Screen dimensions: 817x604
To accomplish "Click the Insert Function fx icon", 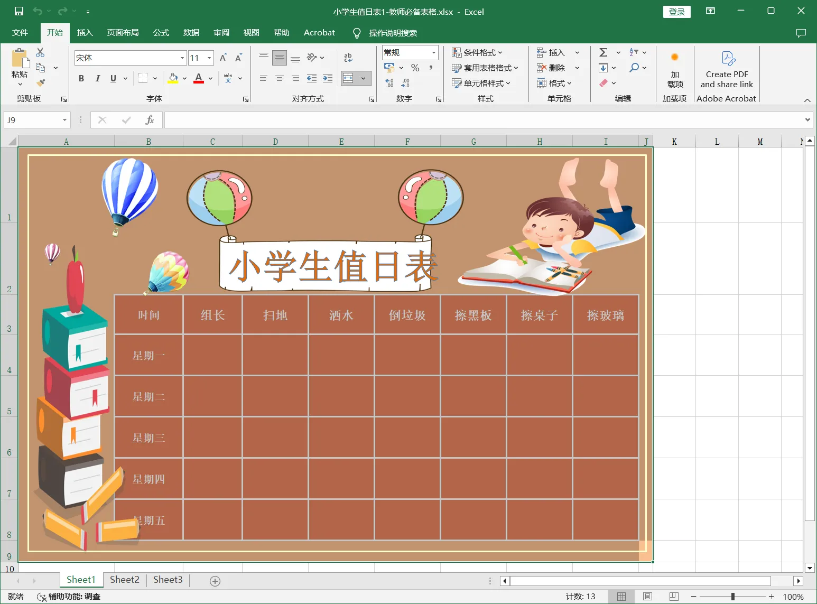I will coord(150,120).
